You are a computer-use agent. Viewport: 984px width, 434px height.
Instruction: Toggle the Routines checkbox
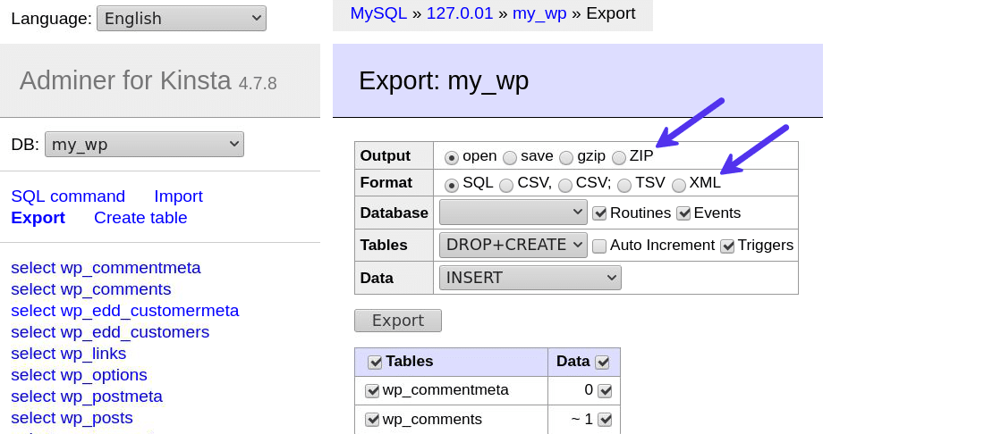(600, 213)
